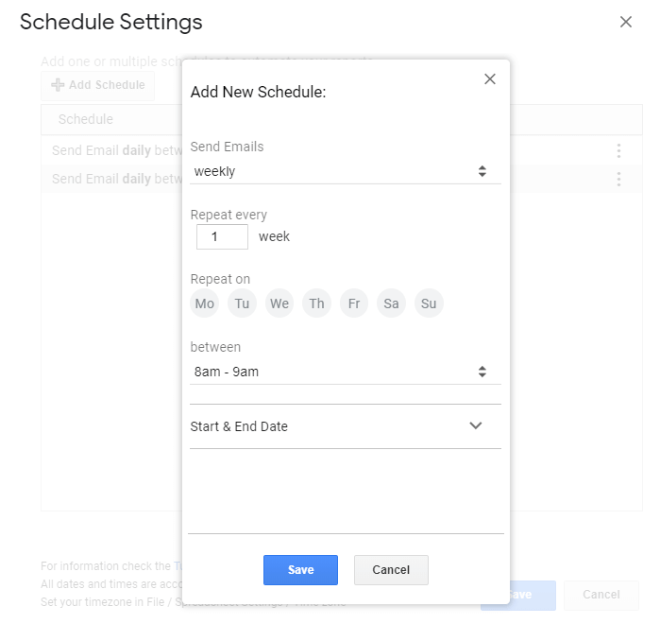The image size is (660, 624).
Task: Toggle Monday in Repeat on
Action: click(204, 303)
